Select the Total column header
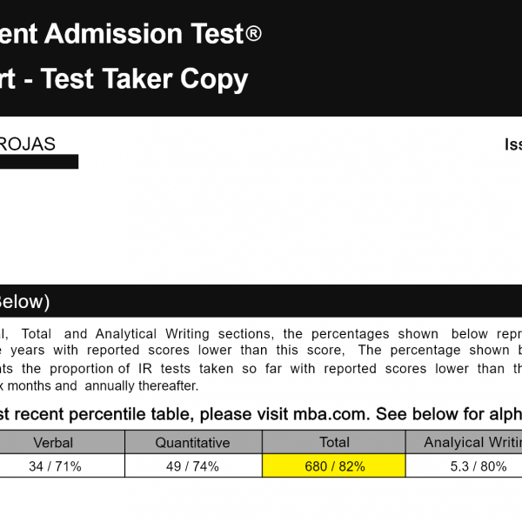The image size is (522, 522). pyautogui.click(x=334, y=442)
